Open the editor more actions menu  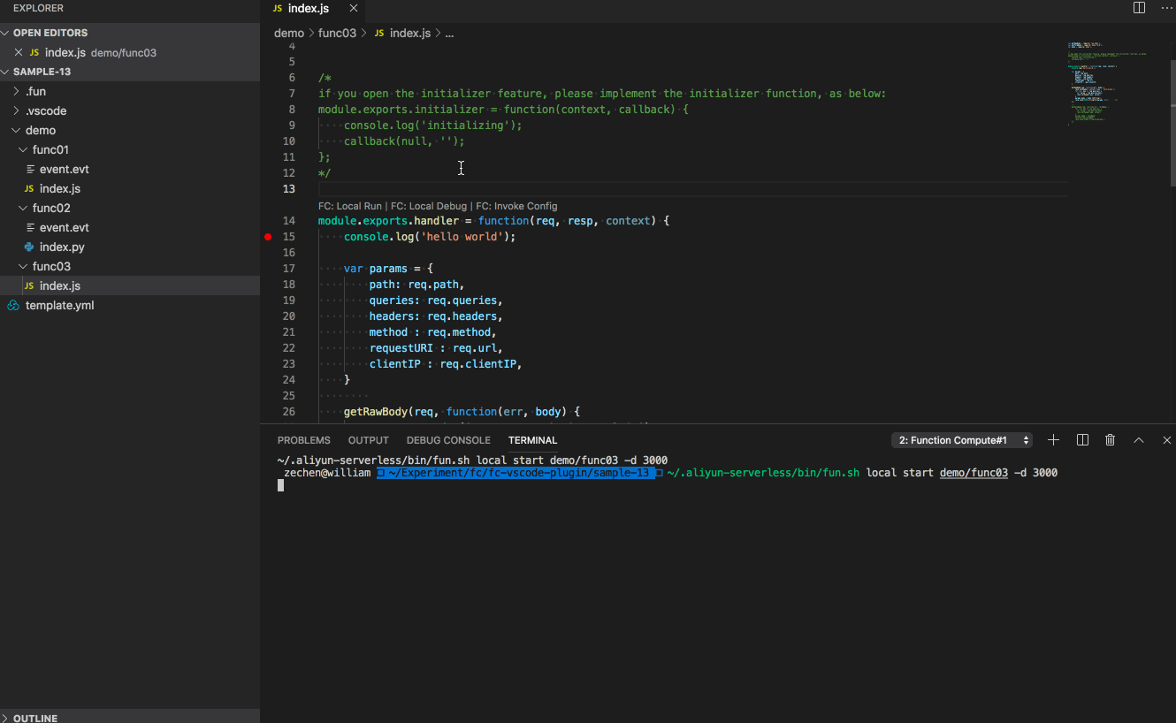click(x=1165, y=8)
